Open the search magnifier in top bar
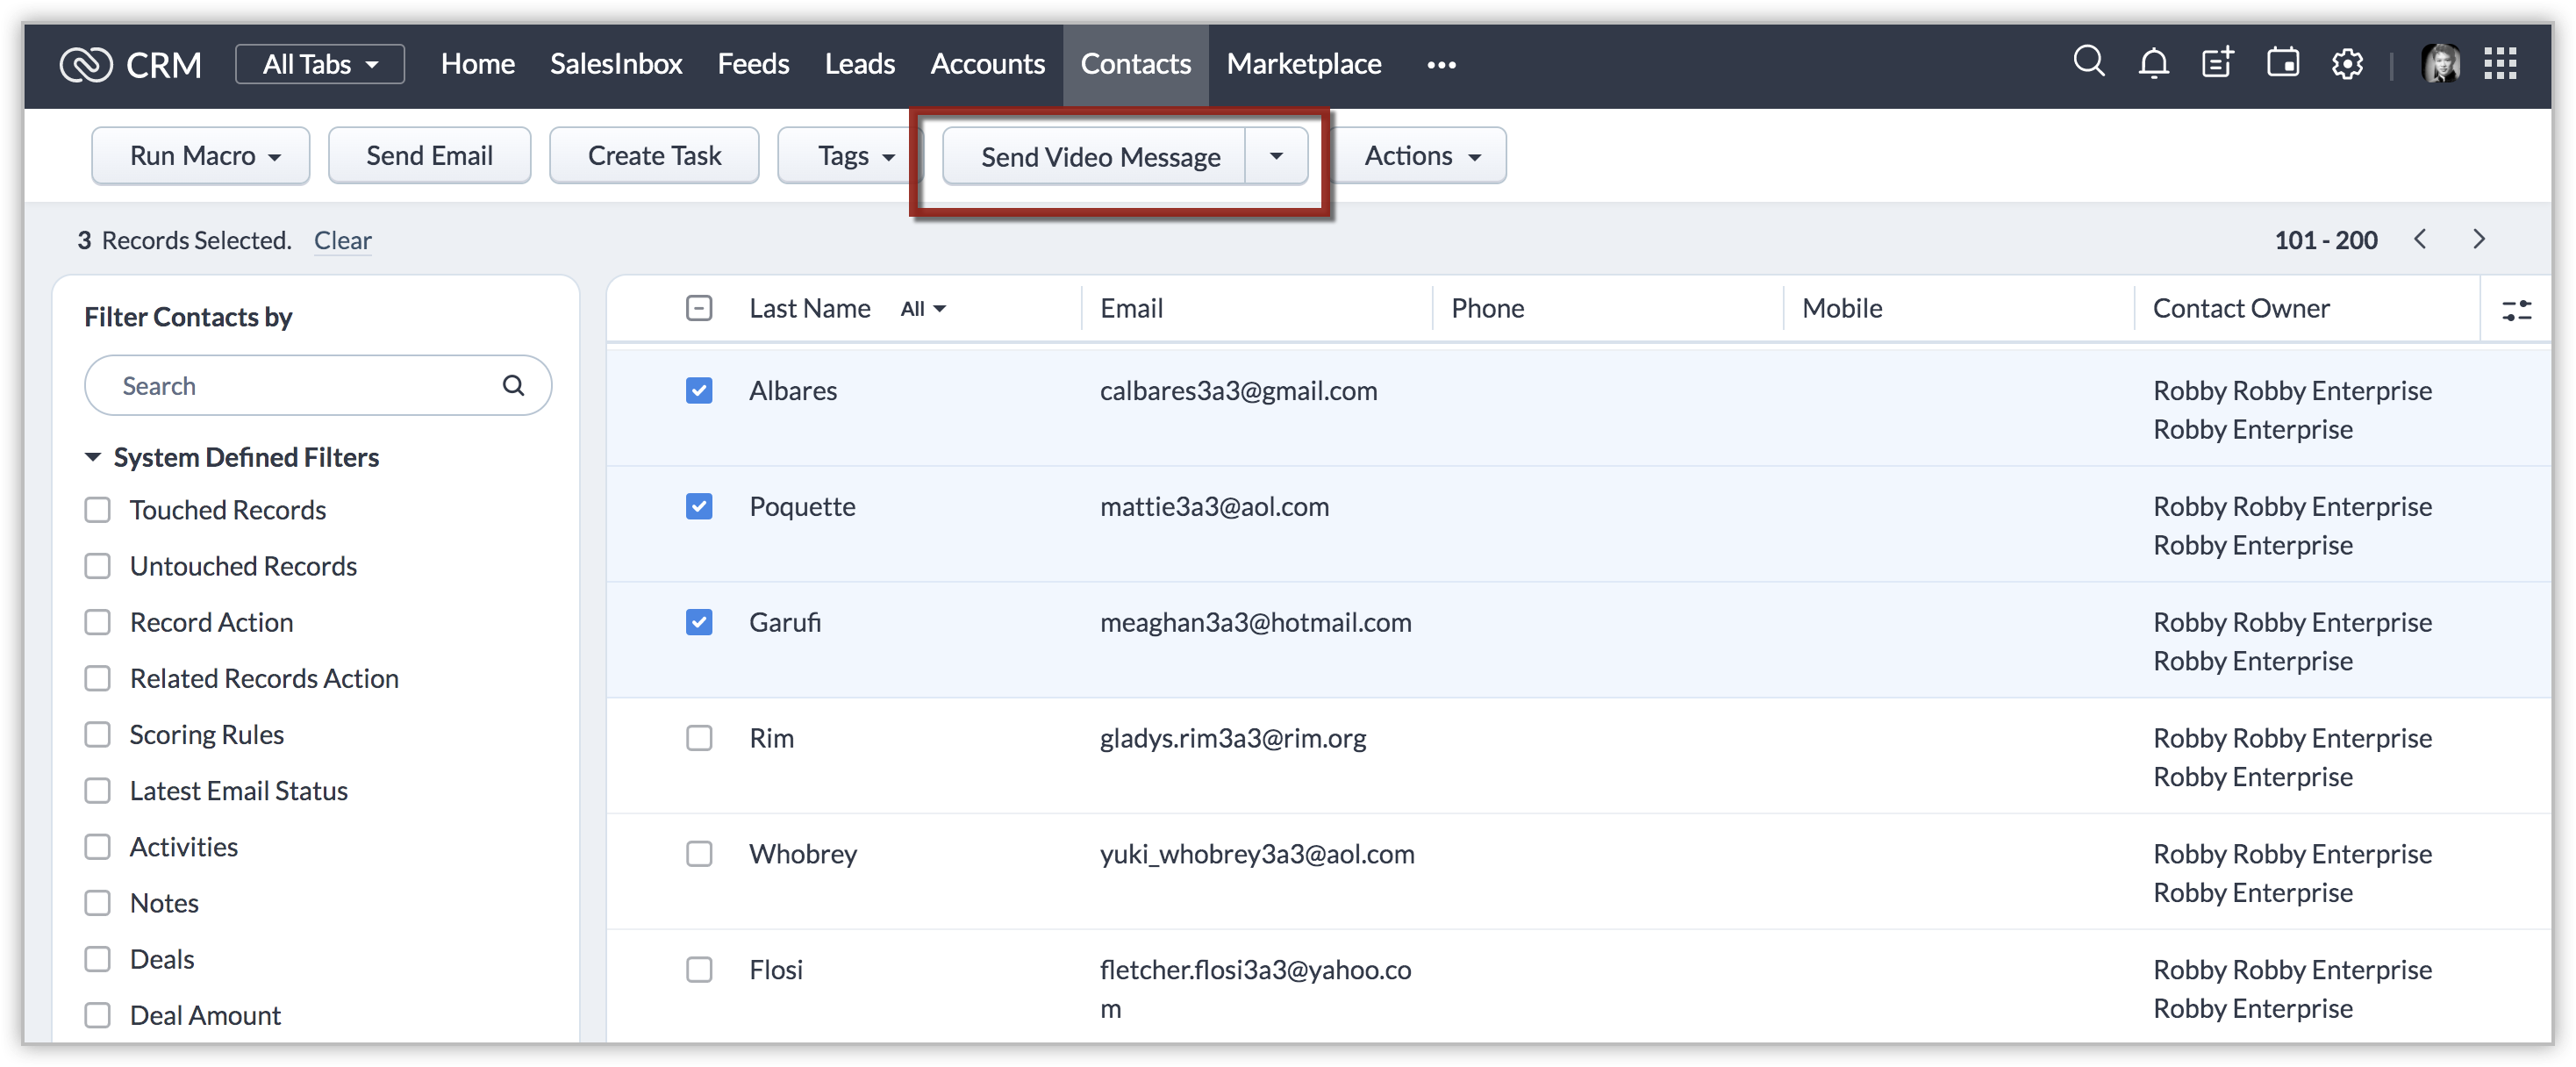The image size is (2576, 1067). 2088,62
